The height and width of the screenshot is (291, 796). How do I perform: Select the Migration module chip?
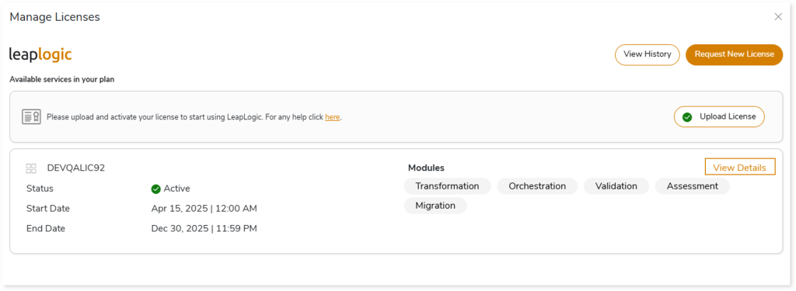point(435,206)
